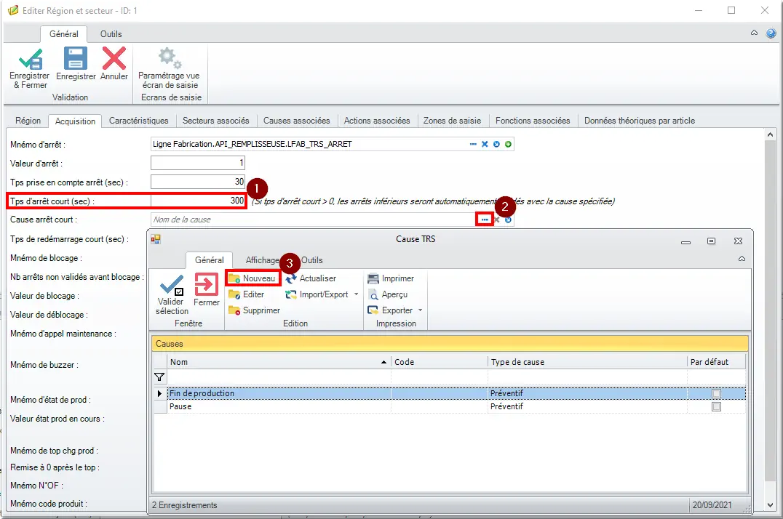Image resolution: width=783 pixels, height=519 pixels.
Task: Collapse the main window ribbon
Action: coord(754,33)
